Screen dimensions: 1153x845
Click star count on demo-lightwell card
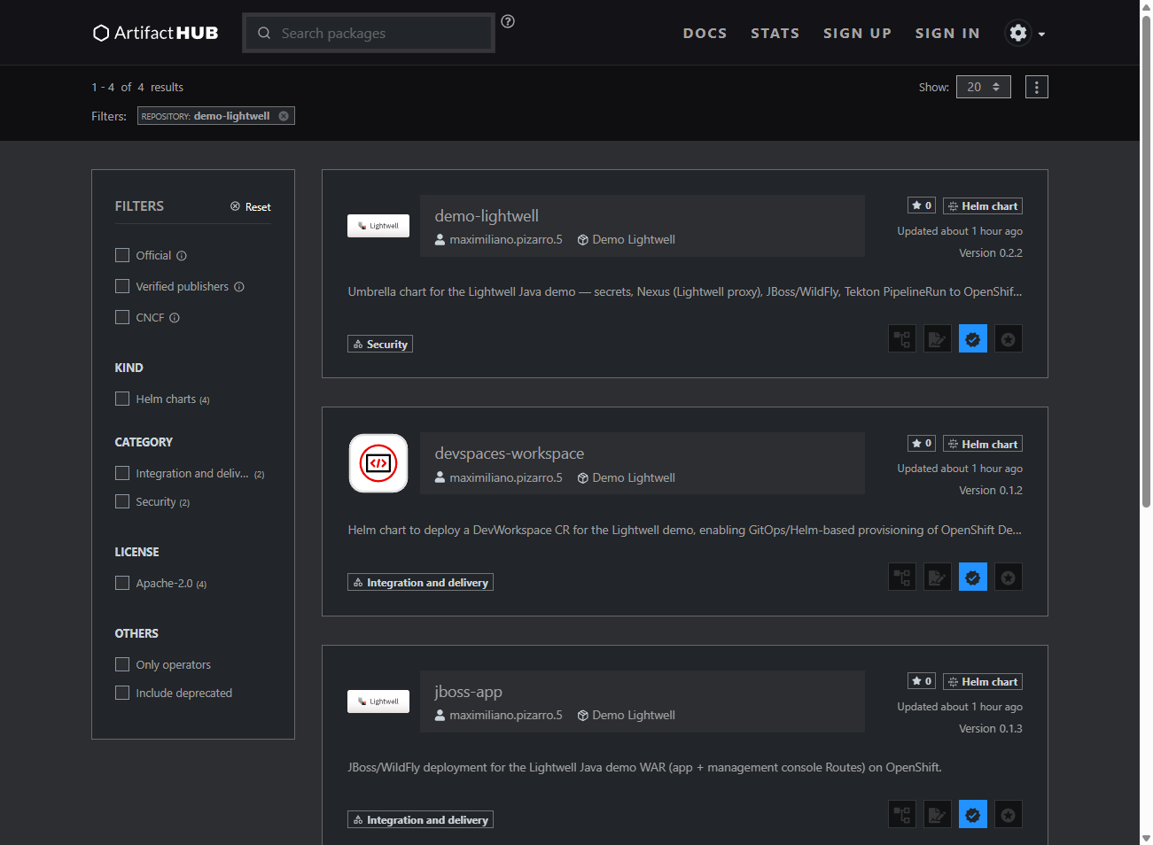[922, 205]
